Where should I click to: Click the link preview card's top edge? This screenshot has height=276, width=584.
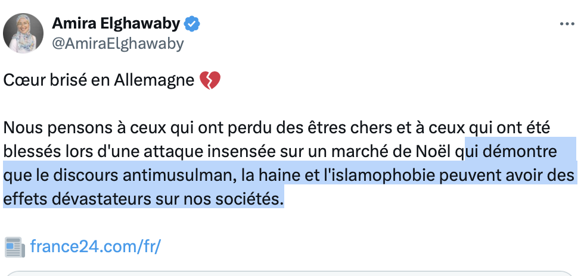[292, 274]
